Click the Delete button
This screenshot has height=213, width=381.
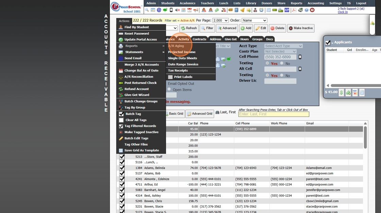click(277, 28)
